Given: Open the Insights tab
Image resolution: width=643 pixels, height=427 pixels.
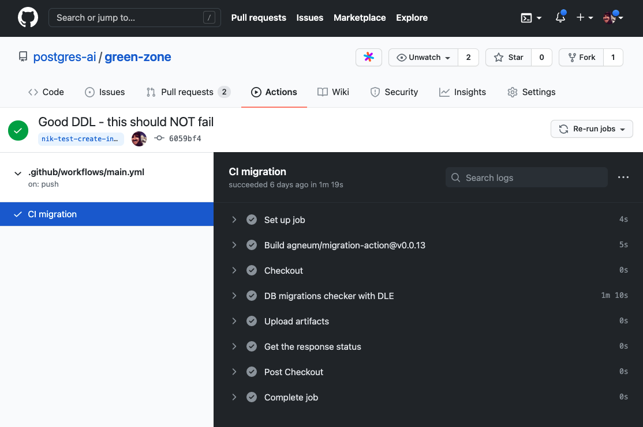Looking at the screenshot, I should click(462, 92).
